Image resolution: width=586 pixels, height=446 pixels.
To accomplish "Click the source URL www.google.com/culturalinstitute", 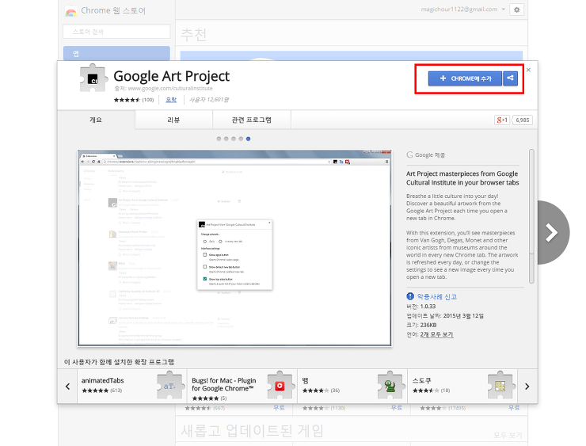I will (x=170, y=89).
